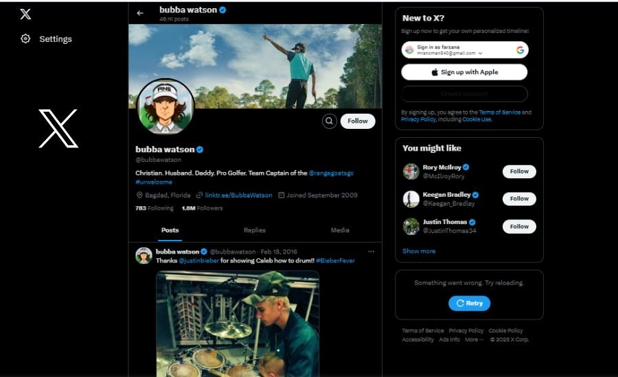Go back using the left arrow icon
Screen dimensions: 618x377
(140, 13)
